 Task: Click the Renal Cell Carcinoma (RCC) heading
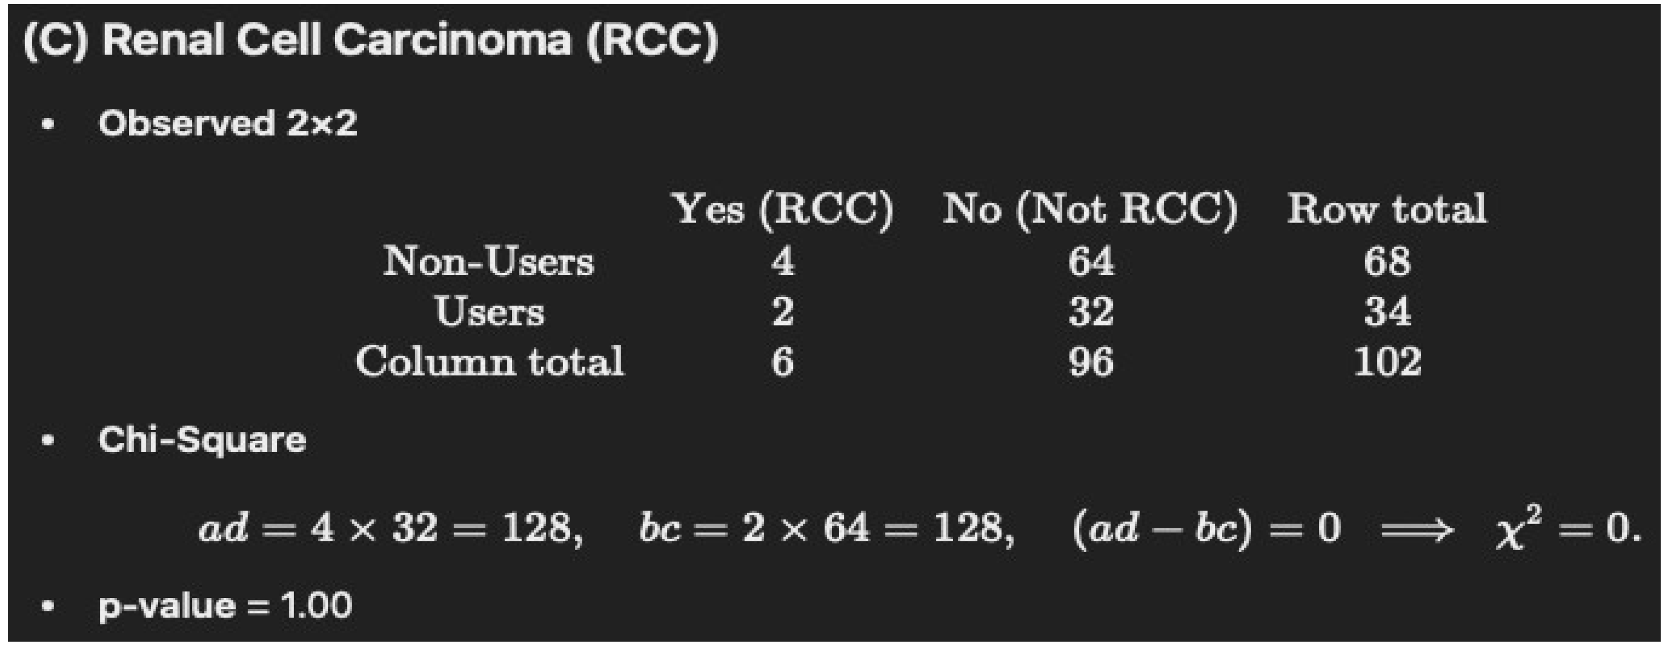(370, 40)
